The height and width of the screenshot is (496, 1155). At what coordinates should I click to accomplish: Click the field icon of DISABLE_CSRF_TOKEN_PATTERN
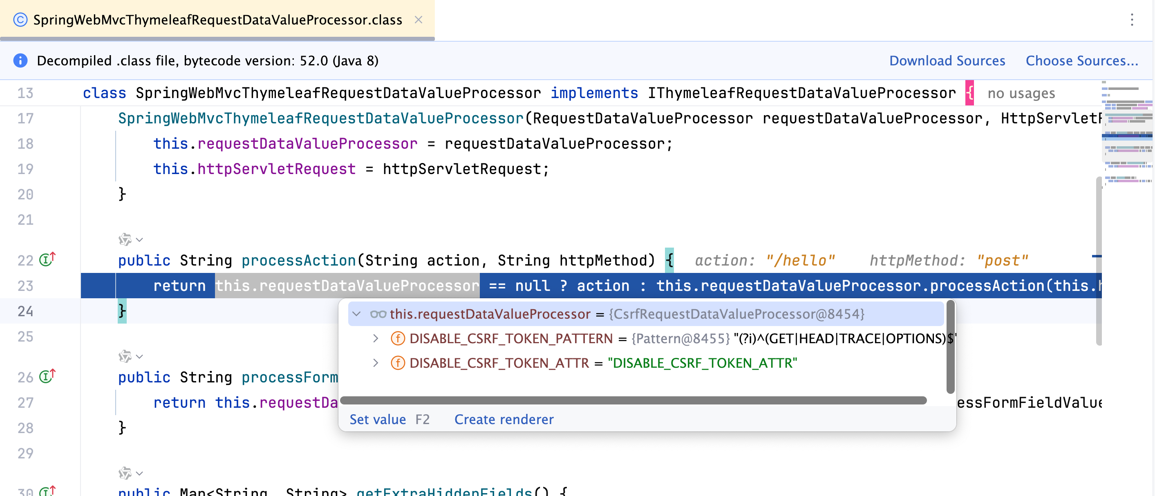[398, 338]
